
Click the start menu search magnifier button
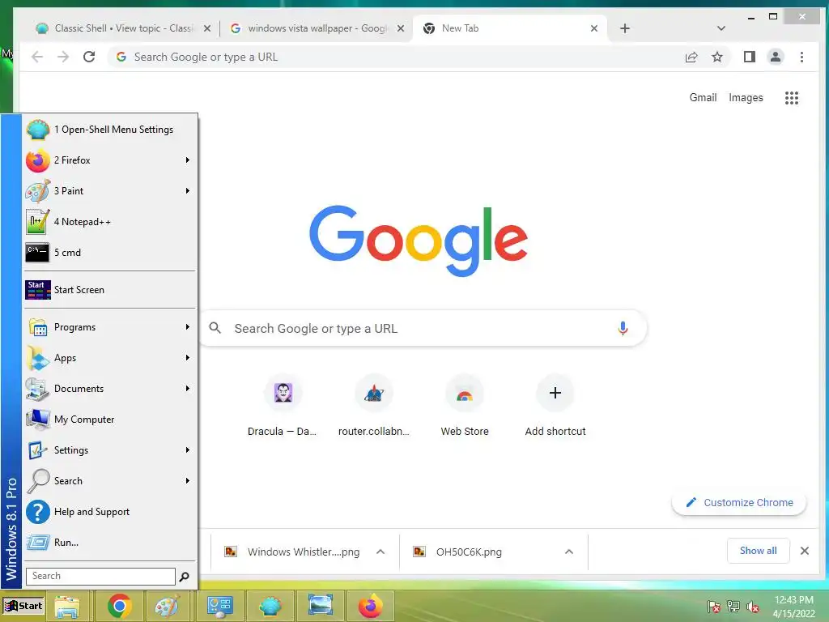point(184,577)
